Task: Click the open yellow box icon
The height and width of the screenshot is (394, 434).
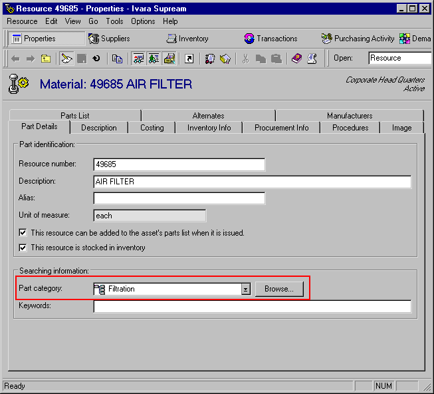Action: coord(225,59)
